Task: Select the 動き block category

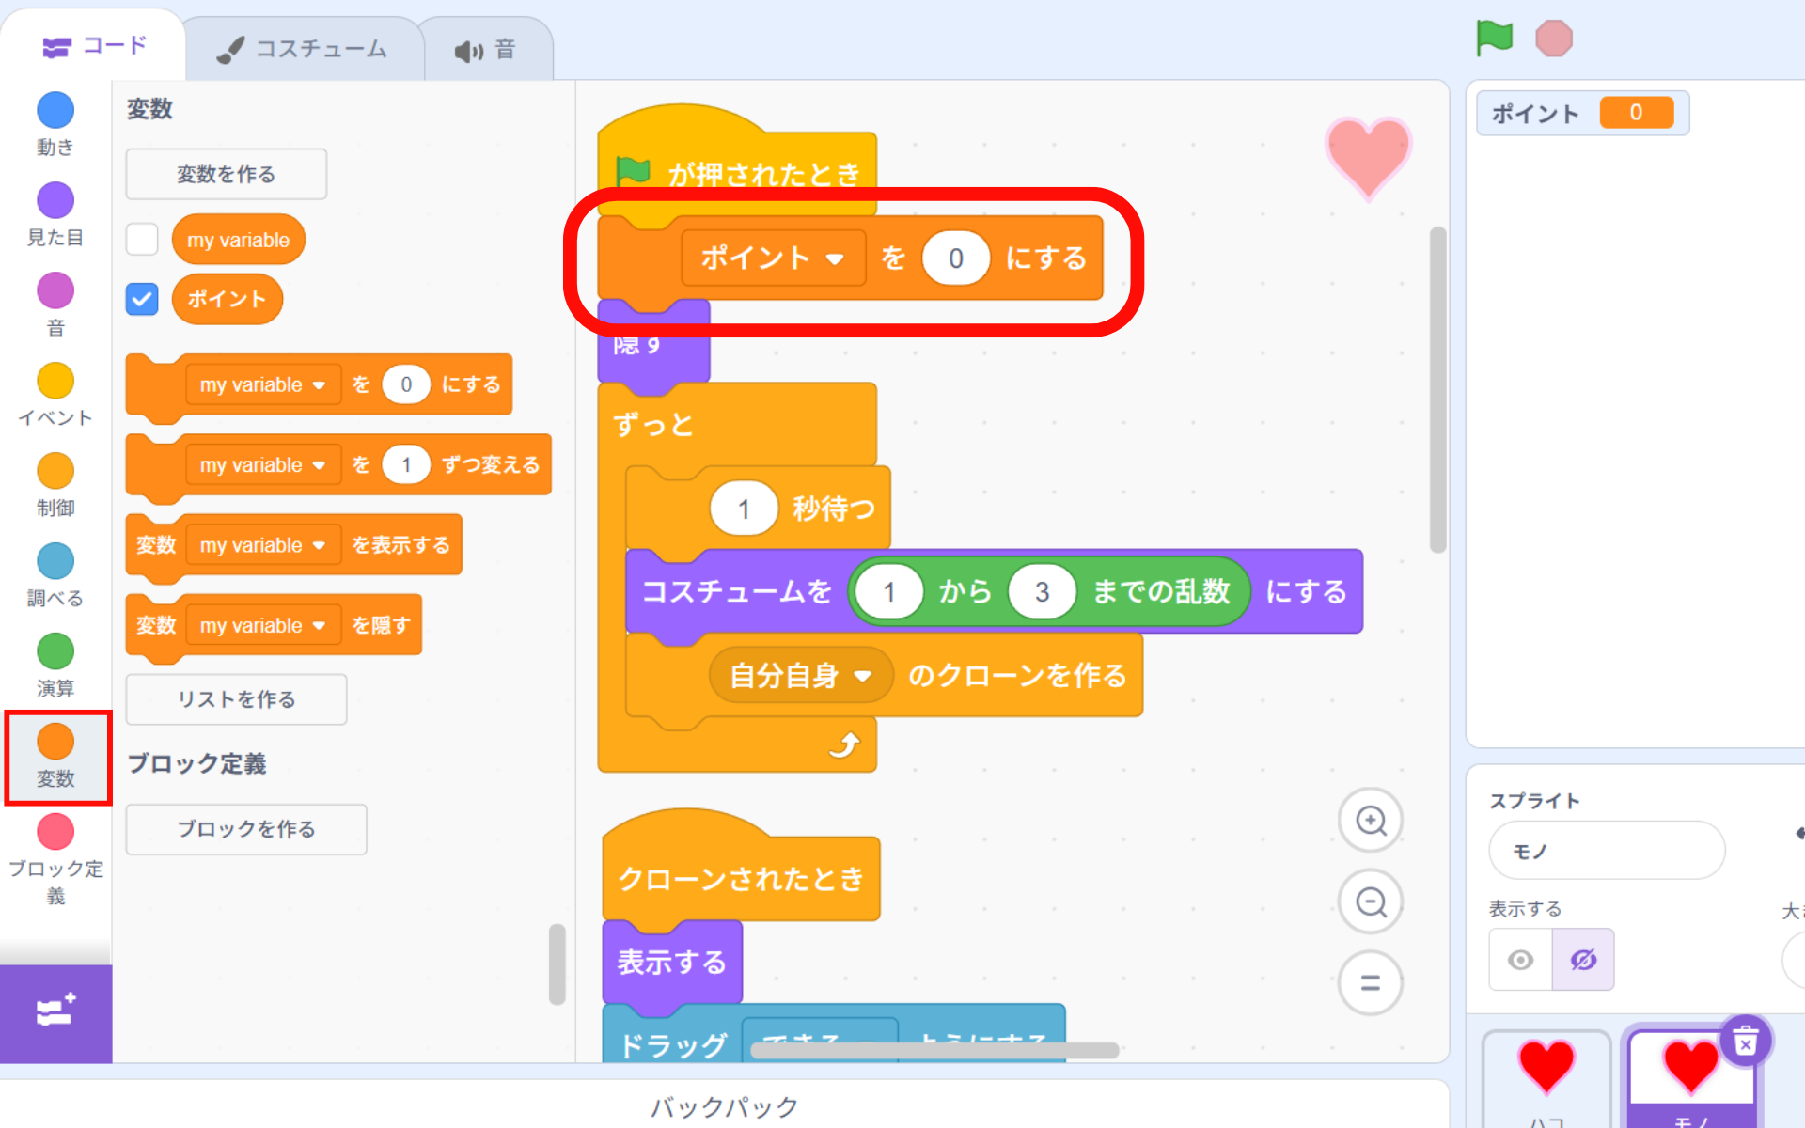Action: pos(55,123)
